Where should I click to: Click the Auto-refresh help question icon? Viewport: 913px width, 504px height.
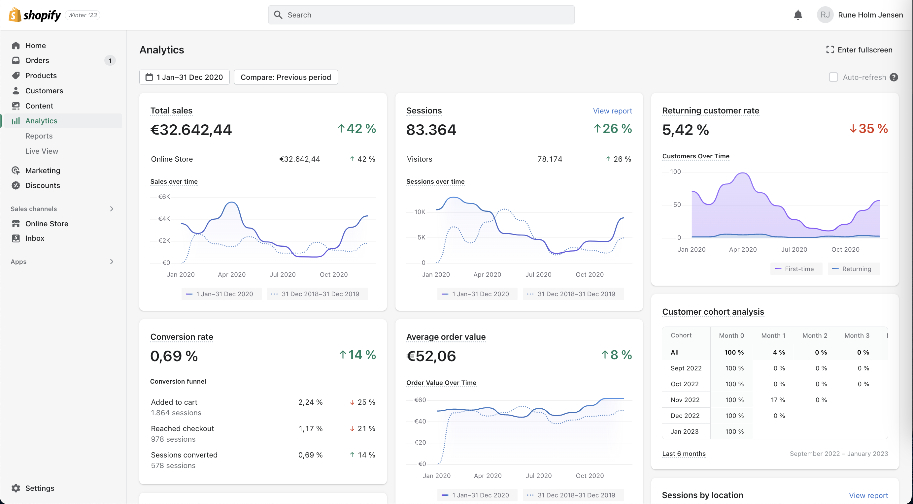coord(894,77)
